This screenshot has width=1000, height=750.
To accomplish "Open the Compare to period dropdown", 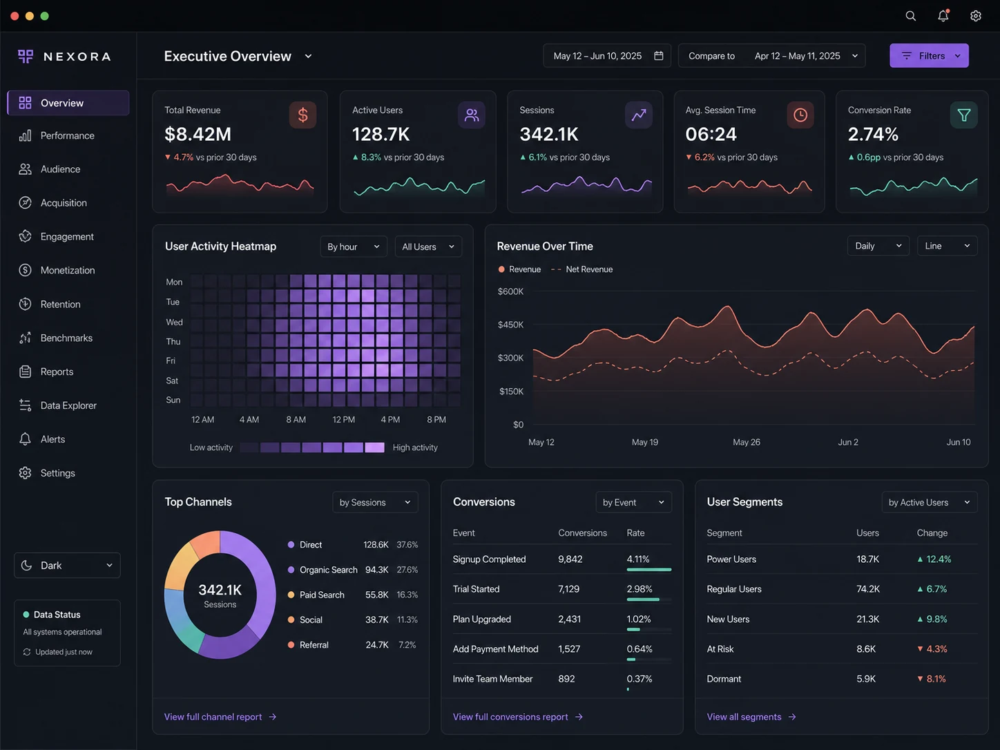I will tap(773, 56).
